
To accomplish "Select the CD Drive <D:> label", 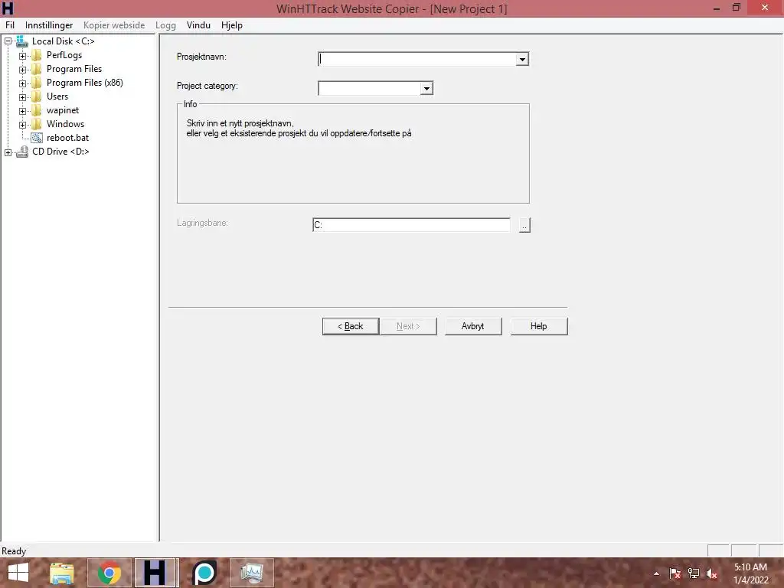I will click(x=60, y=152).
